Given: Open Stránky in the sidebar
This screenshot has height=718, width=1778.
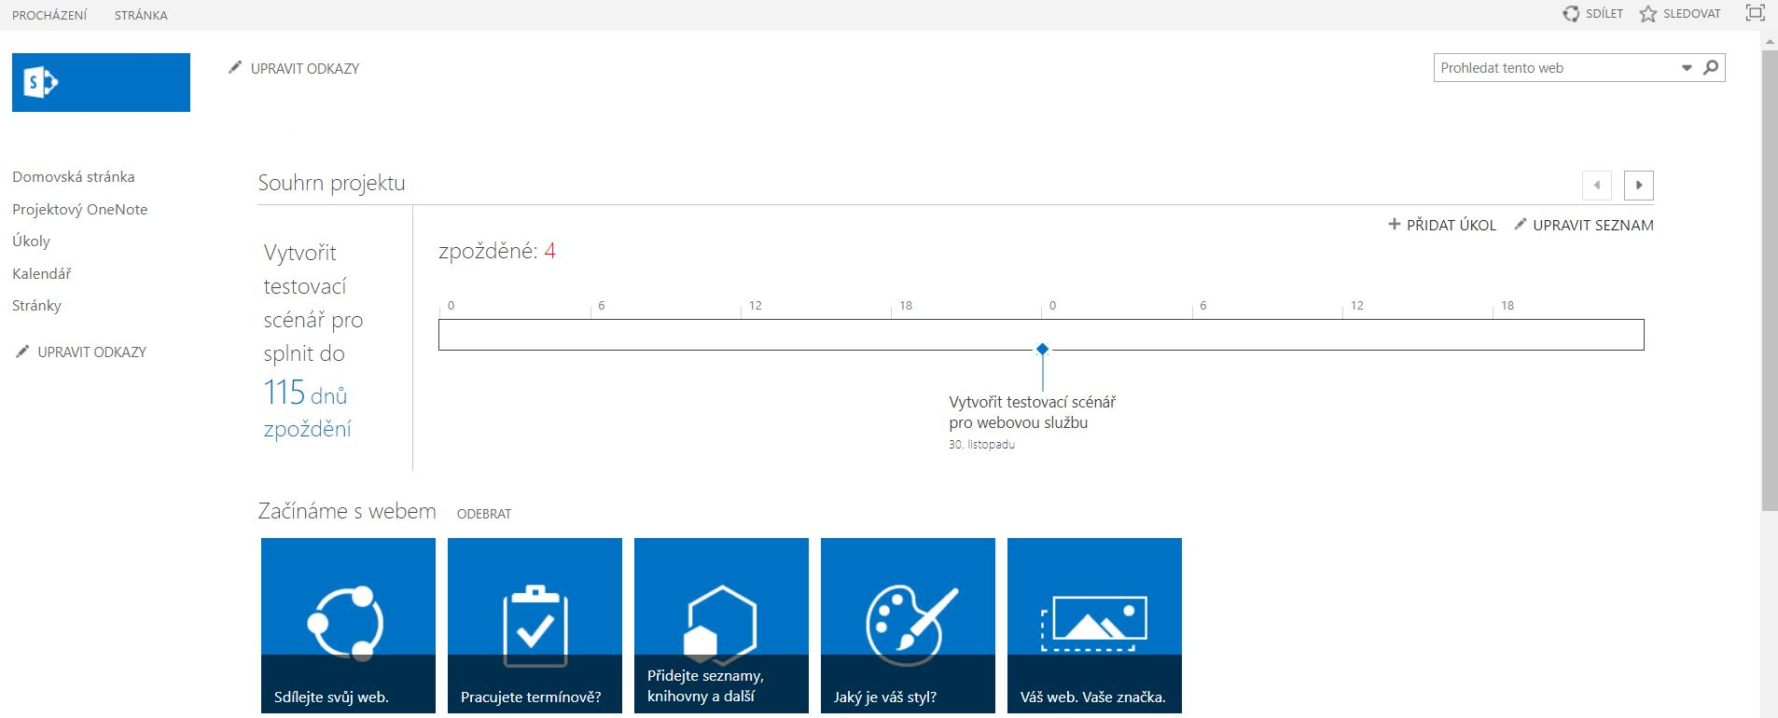Looking at the screenshot, I should point(37,306).
